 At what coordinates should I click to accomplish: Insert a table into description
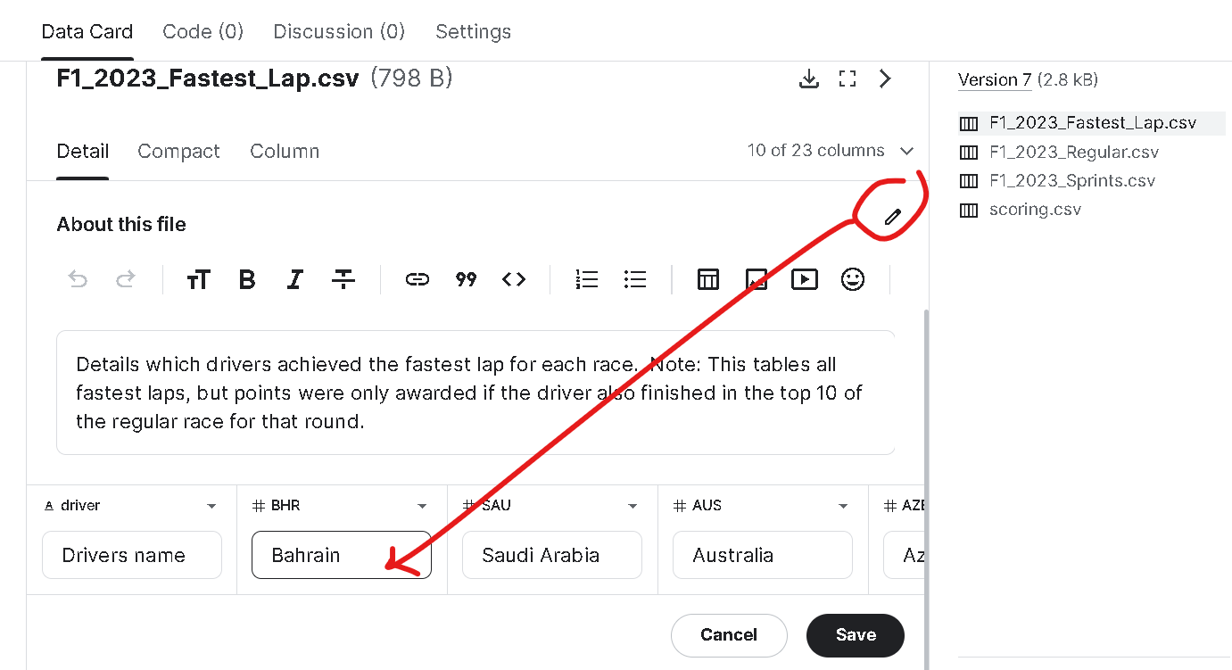pyautogui.click(x=708, y=279)
